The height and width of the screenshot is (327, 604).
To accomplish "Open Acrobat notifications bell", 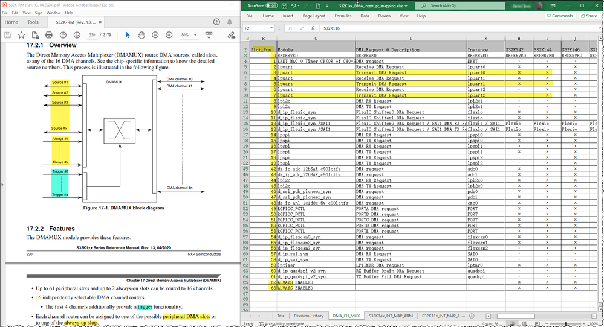I will tap(230, 22).
